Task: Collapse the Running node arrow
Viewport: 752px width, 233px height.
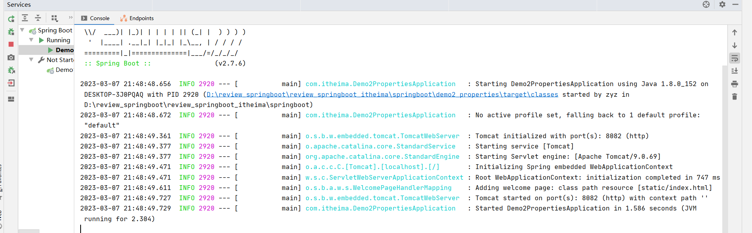Action: point(31,40)
